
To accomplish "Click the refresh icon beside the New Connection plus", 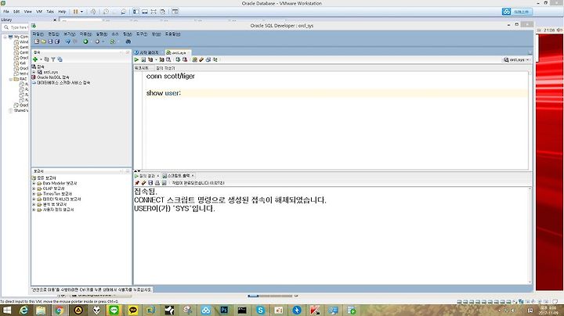I will point(46,59).
